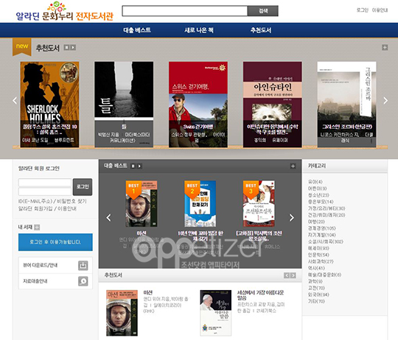
Task: Select category 역사(41)
Action: pyautogui.click(x=316, y=268)
